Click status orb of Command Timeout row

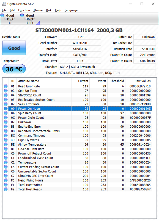click(x=6, y=135)
